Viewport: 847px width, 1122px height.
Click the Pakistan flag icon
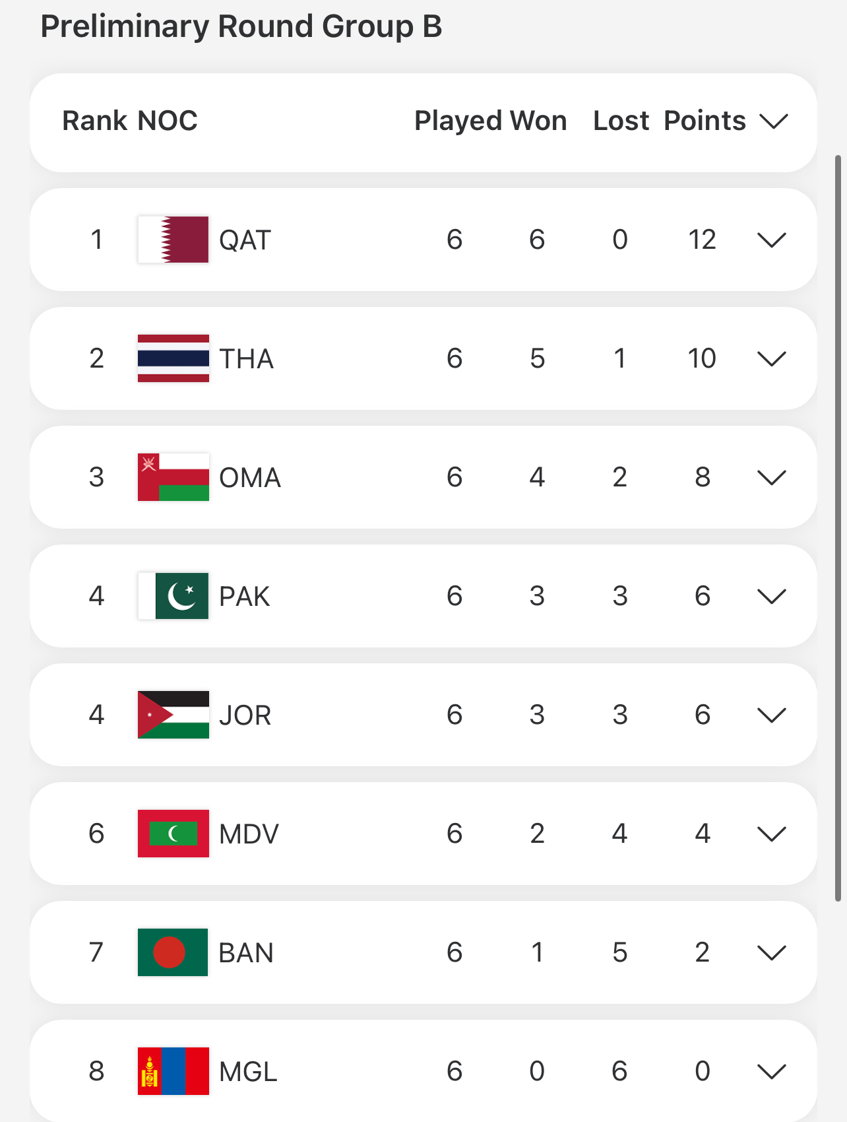pyautogui.click(x=173, y=596)
